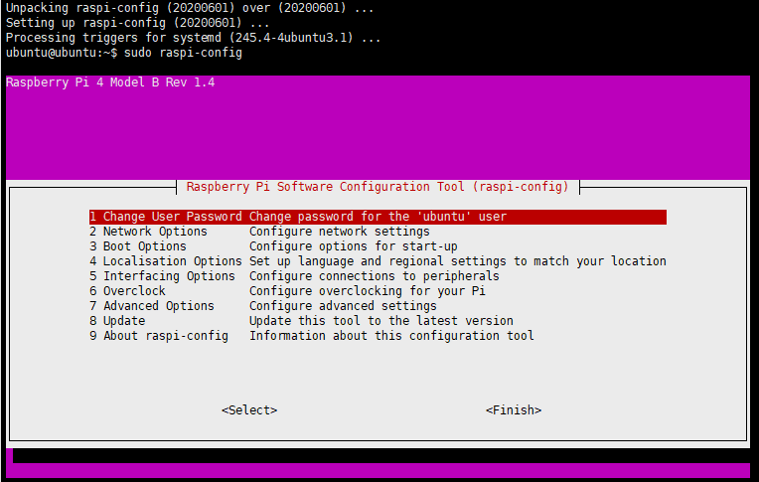
Task: Click the 'Unpacking raspi-config' output line
Action: pyautogui.click(x=190, y=8)
